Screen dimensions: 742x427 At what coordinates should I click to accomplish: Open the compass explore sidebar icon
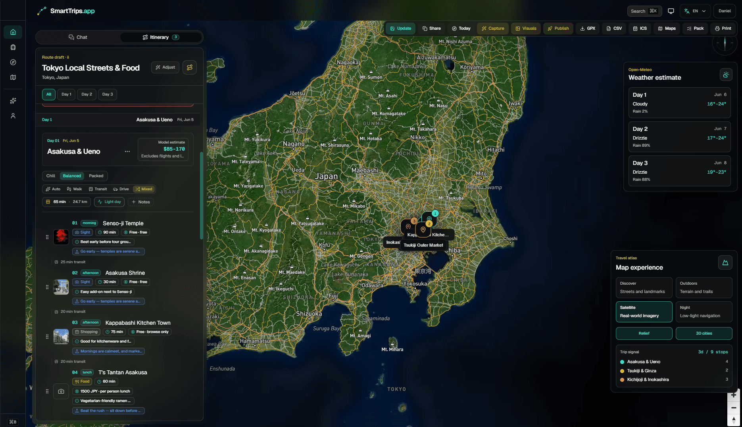pyautogui.click(x=13, y=62)
